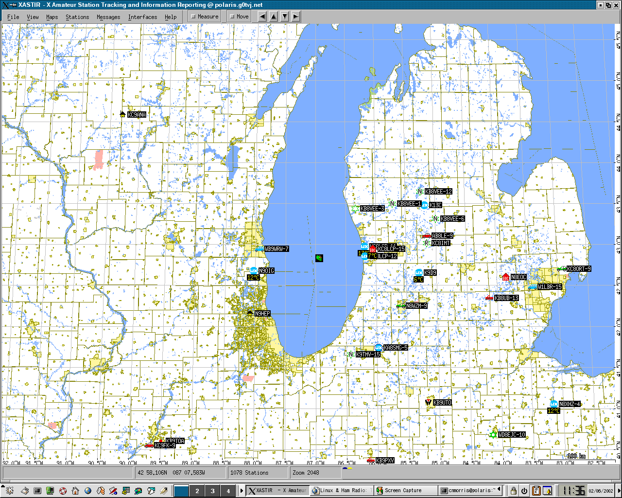Switch to virtual desktop 3
This screenshot has width=622, height=498.
click(x=212, y=491)
